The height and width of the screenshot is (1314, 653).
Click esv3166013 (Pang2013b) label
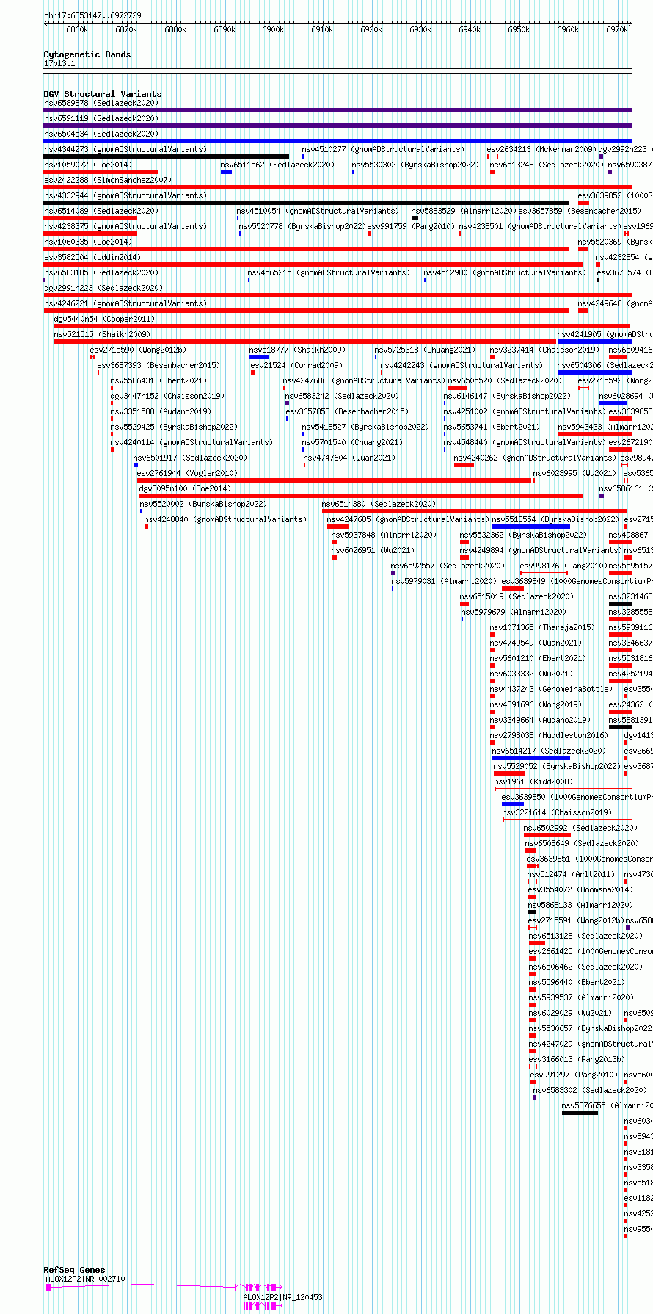(577, 1059)
